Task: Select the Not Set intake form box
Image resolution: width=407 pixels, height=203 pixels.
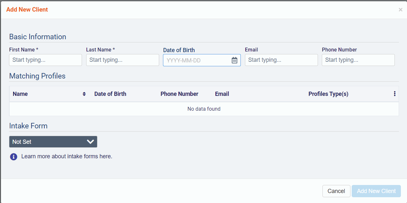Action: pyautogui.click(x=48, y=142)
